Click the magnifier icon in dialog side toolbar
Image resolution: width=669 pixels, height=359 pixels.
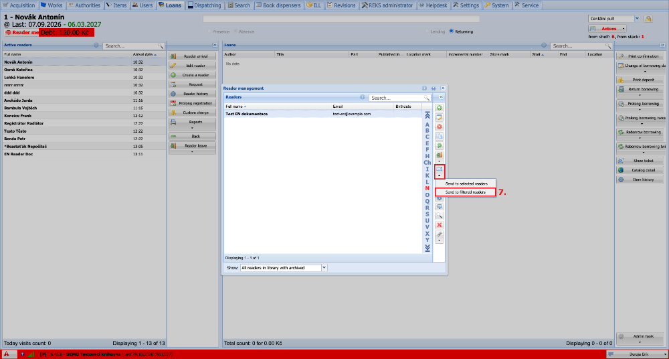click(439, 216)
